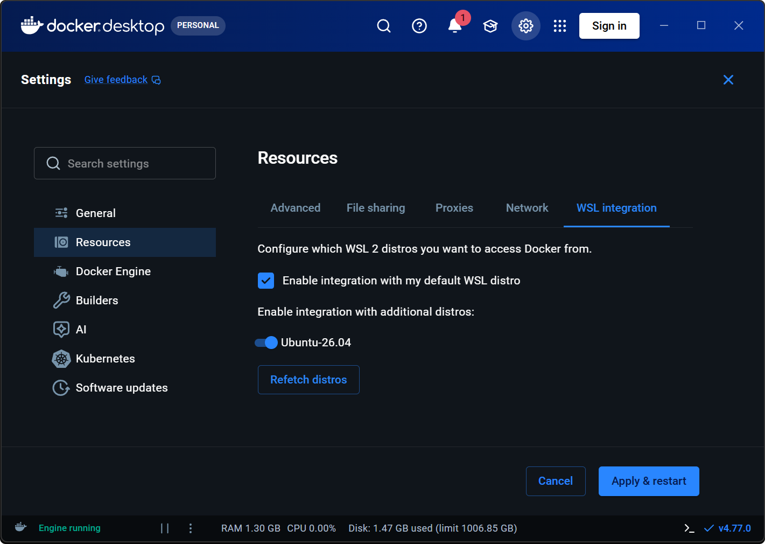The width and height of the screenshot is (765, 544).
Task: Focus the Search settings field
Action: click(125, 163)
